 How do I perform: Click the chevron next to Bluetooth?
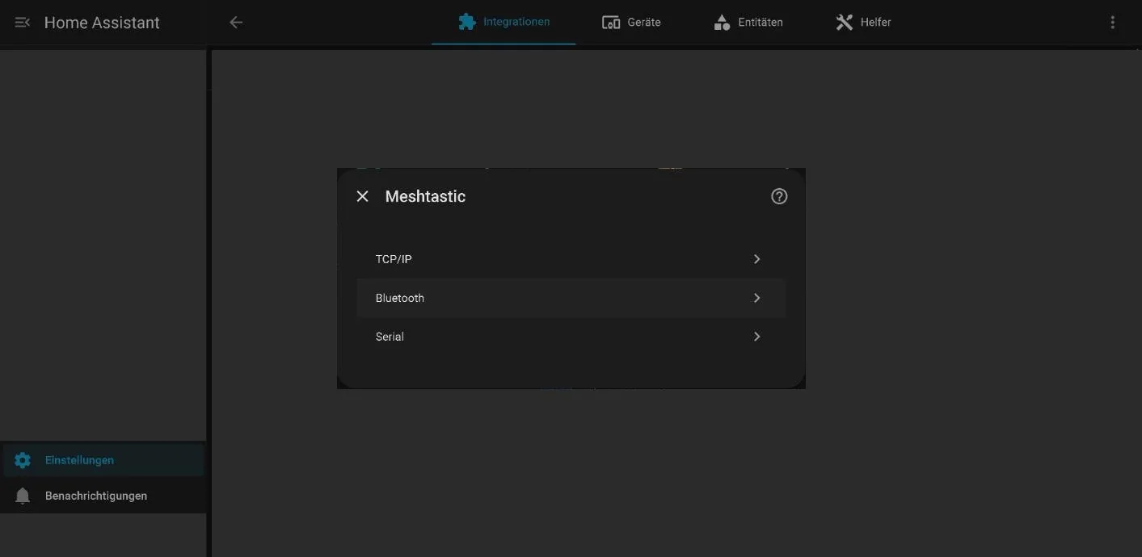click(757, 298)
